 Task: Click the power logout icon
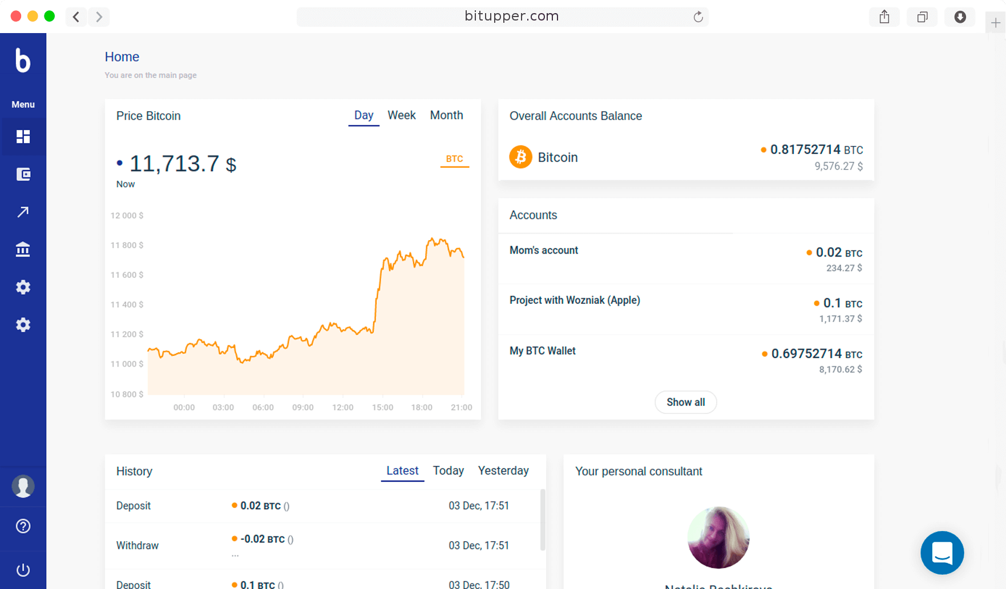point(23,570)
